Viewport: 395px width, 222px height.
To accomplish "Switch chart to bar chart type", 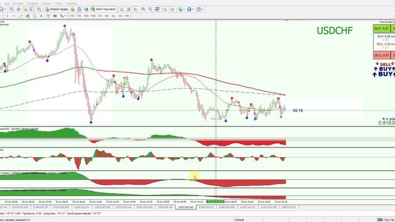I will (122, 9).
